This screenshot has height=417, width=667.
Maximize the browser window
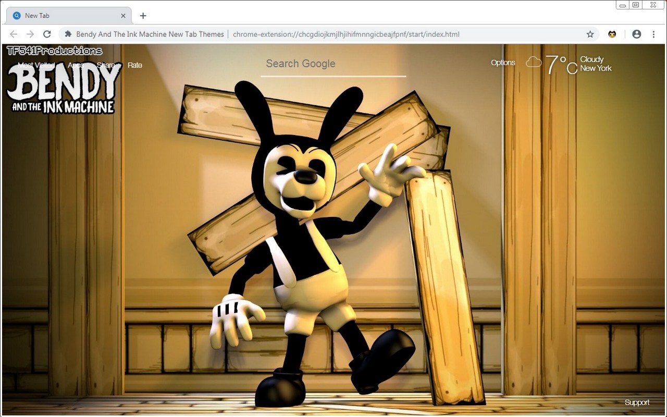coord(636,5)
